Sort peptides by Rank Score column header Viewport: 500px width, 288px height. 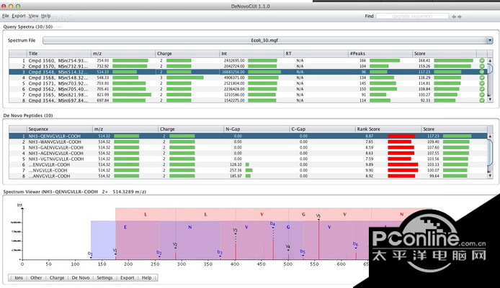[x=388, y=129]
